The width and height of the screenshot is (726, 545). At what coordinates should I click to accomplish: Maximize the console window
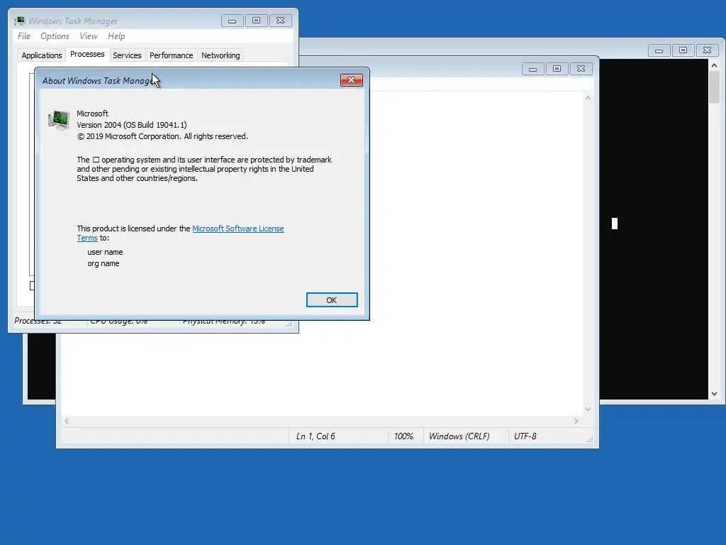point(683,50)
